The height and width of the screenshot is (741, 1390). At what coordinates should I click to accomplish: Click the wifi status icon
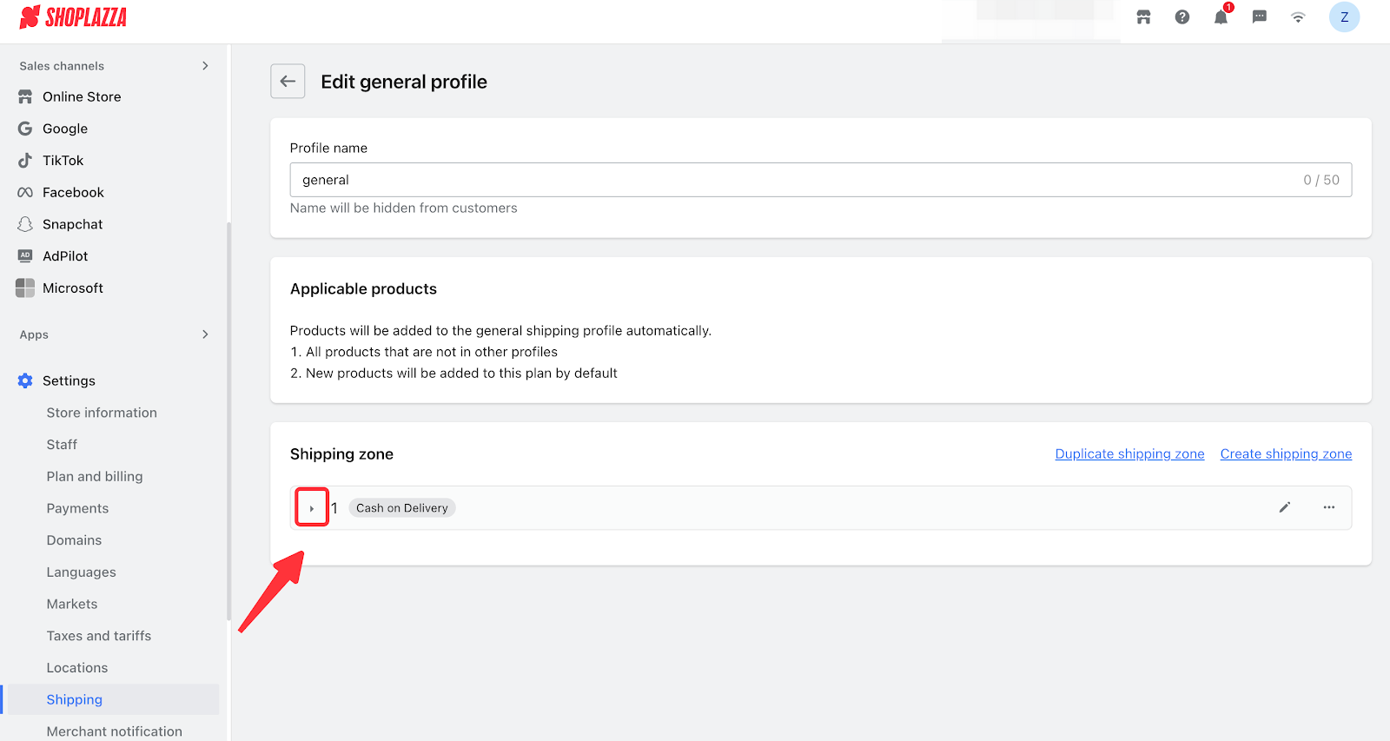click(1298, 17)
